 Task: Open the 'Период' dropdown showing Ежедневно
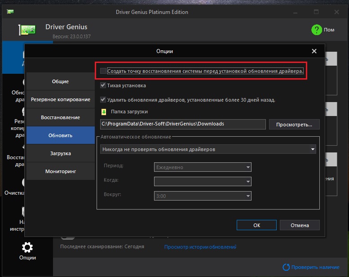pyautogui.click(x=203, y=167)
